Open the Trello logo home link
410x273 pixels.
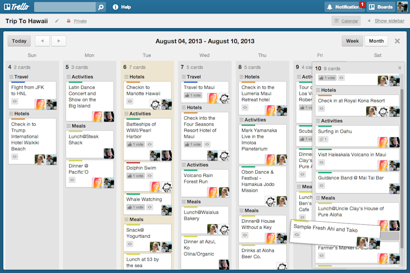click(x=16, y=7)
